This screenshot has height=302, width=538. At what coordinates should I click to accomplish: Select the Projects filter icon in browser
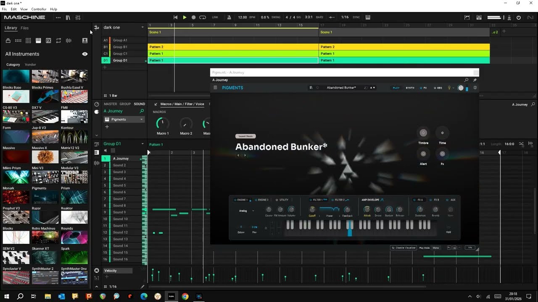8,41
